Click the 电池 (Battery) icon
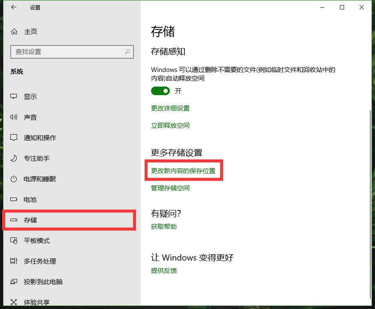Image resolution: width=375 pixels, height=309 pixels. coord(14,199)
